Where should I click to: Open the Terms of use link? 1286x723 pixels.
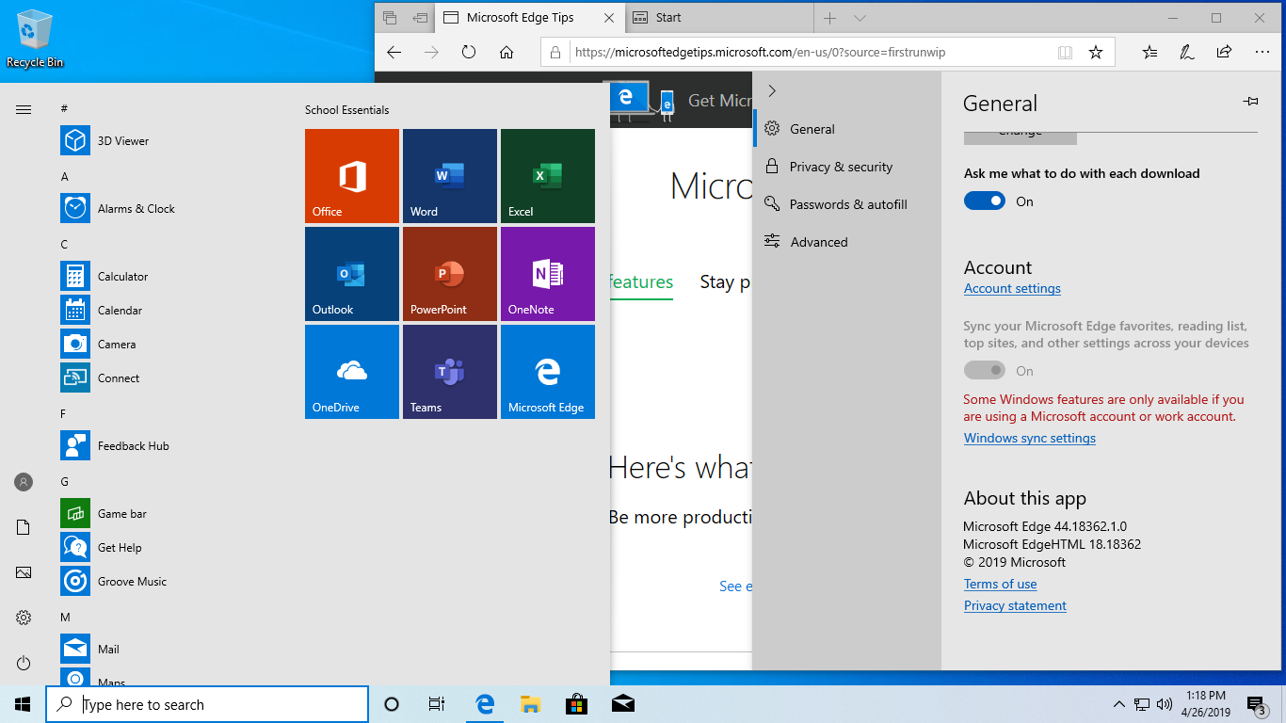tap(1000, 585)
